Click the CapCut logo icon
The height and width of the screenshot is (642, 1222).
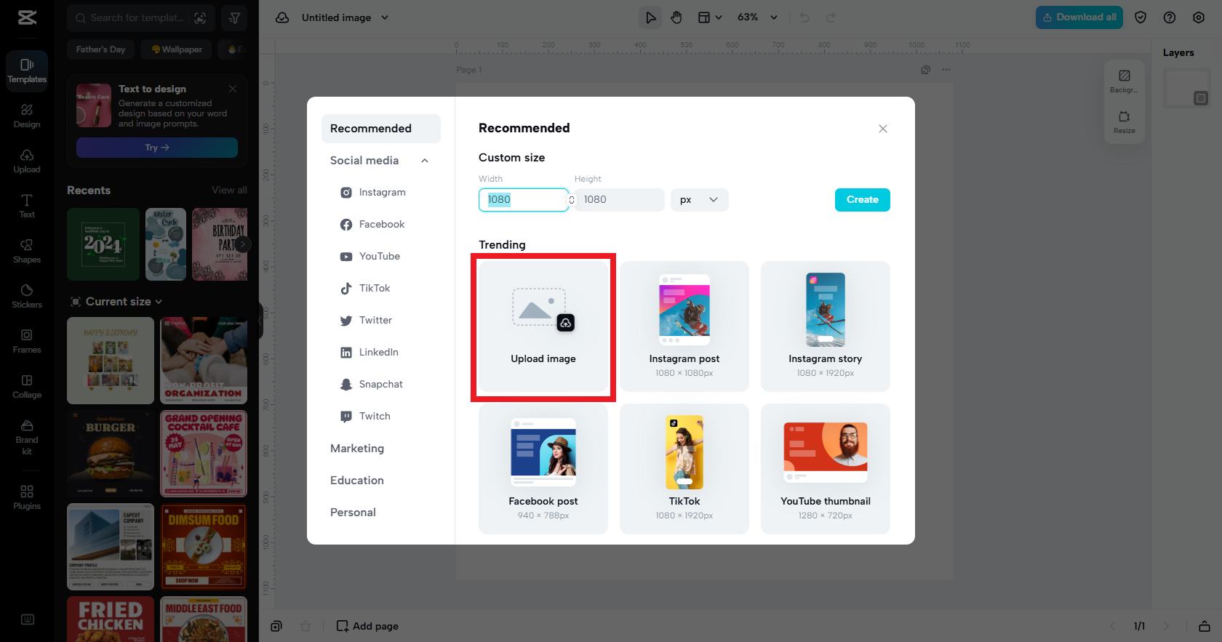(x=27, y=17)
